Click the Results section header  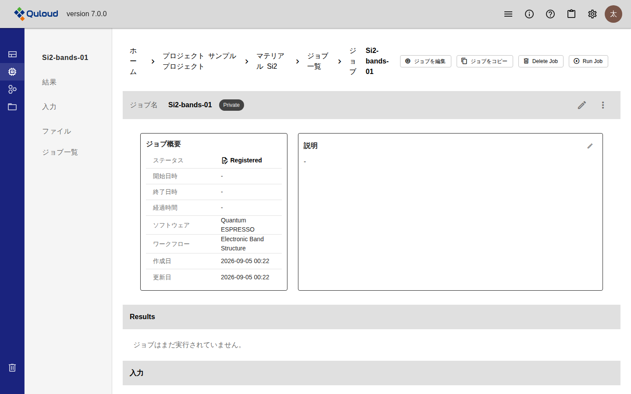coord(372,317)
